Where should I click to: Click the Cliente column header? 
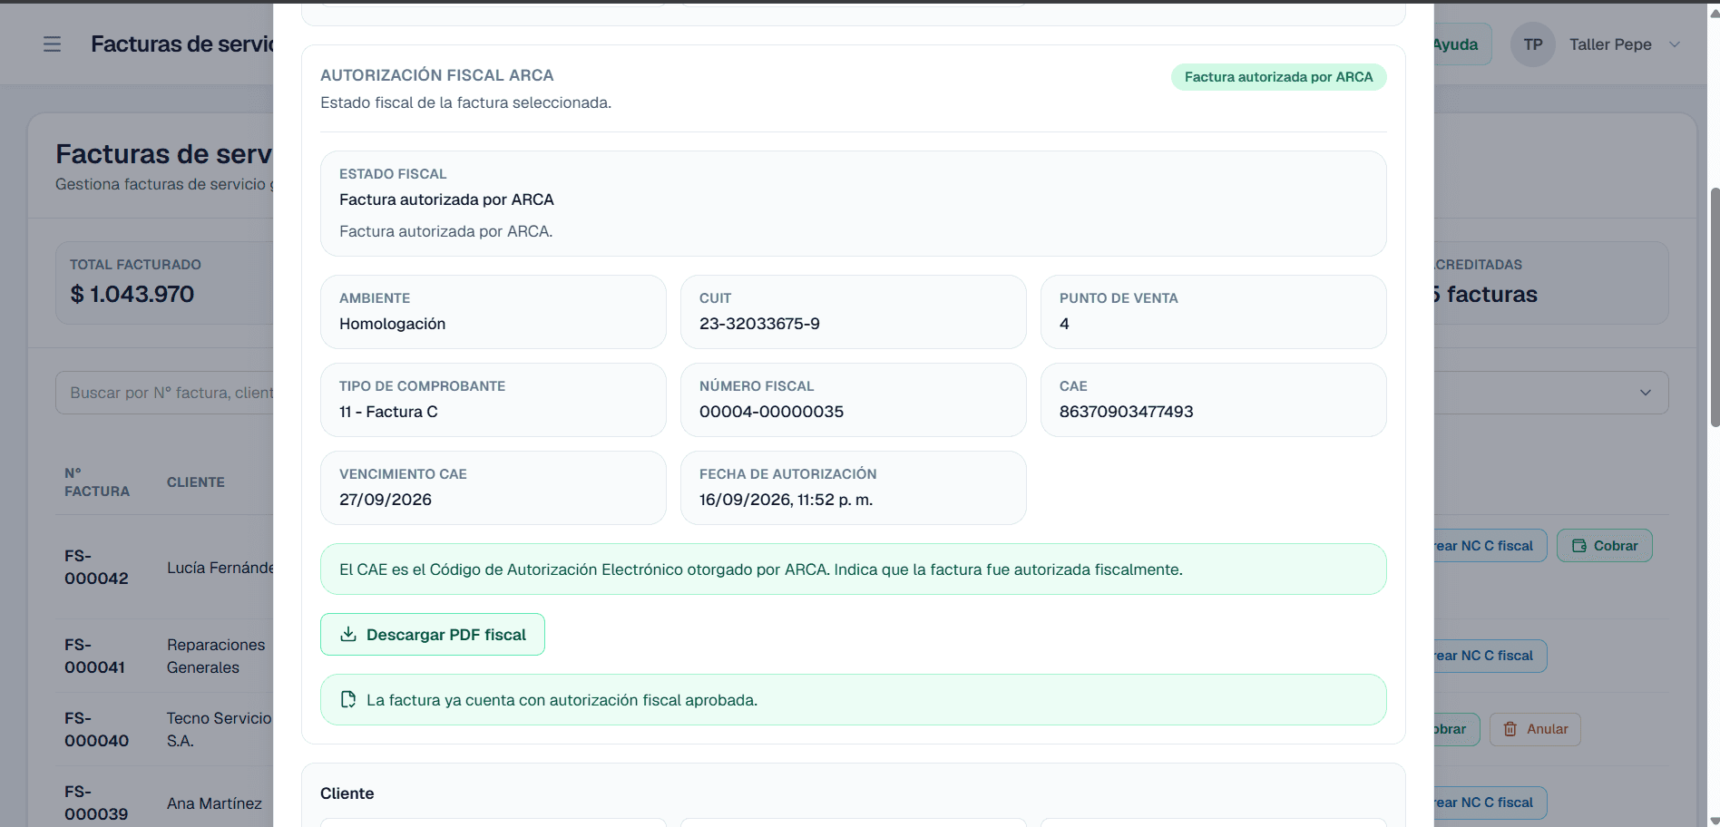[x=196, y=482]
